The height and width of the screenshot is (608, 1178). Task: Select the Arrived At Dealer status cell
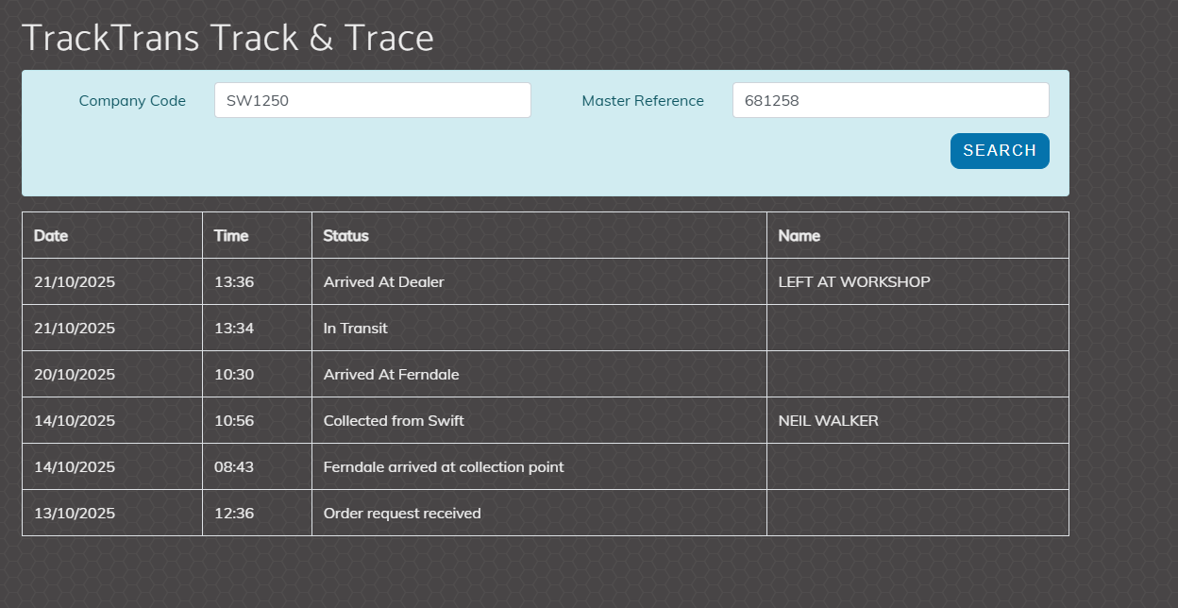[x=383, y=282]
